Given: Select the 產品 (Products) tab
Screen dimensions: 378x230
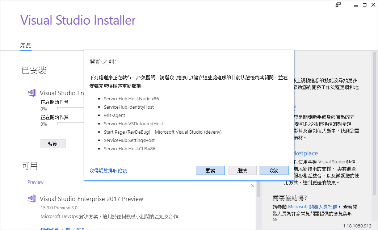Looking at the screenshot, I should click(x=25, y=46).
